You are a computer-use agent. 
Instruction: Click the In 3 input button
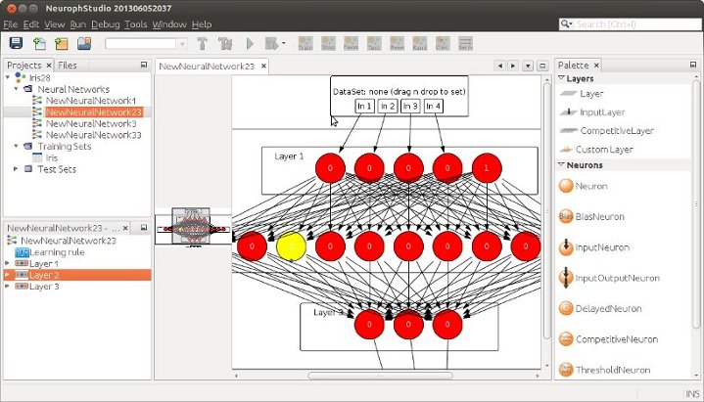pos(409,106)
